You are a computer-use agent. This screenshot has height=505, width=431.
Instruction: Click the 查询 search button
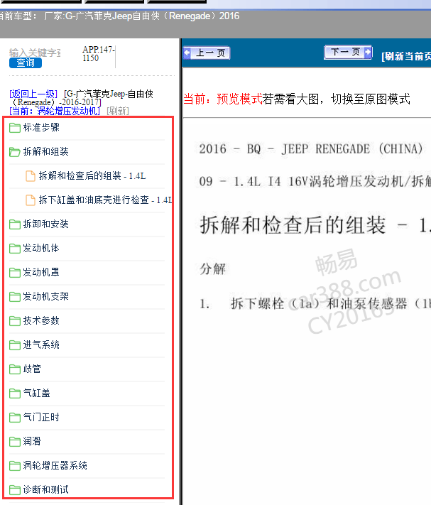(x=26, y=63)
